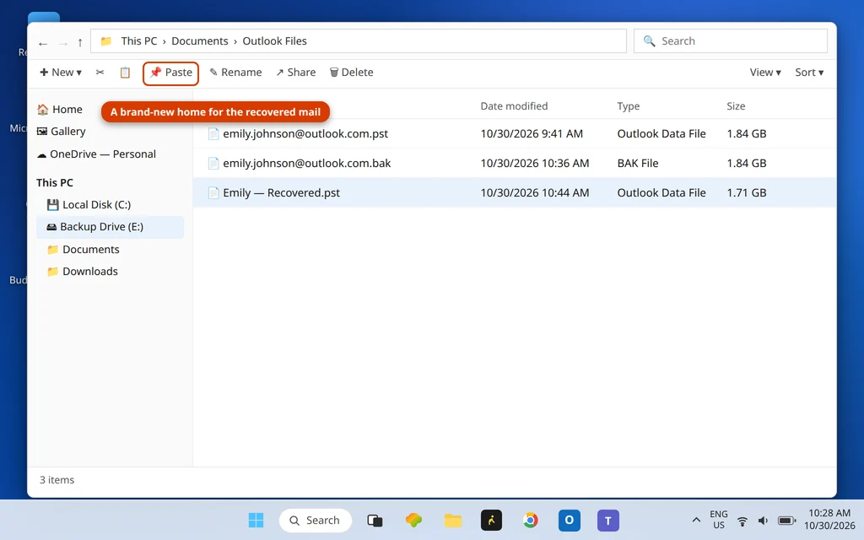The height and width of the screenshot is (540, 864).
Task: Open File Explorer from the taskbar
Action: click(x=453, y=520)
